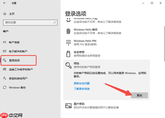Click the 更改 password button
The image size is (165, 118).
139,95
